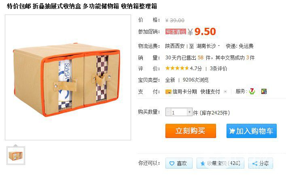The height and width of the screenshot is (175, 286).
Task: Click the heart icon on 喜欢 button
Action: (172, 163)
